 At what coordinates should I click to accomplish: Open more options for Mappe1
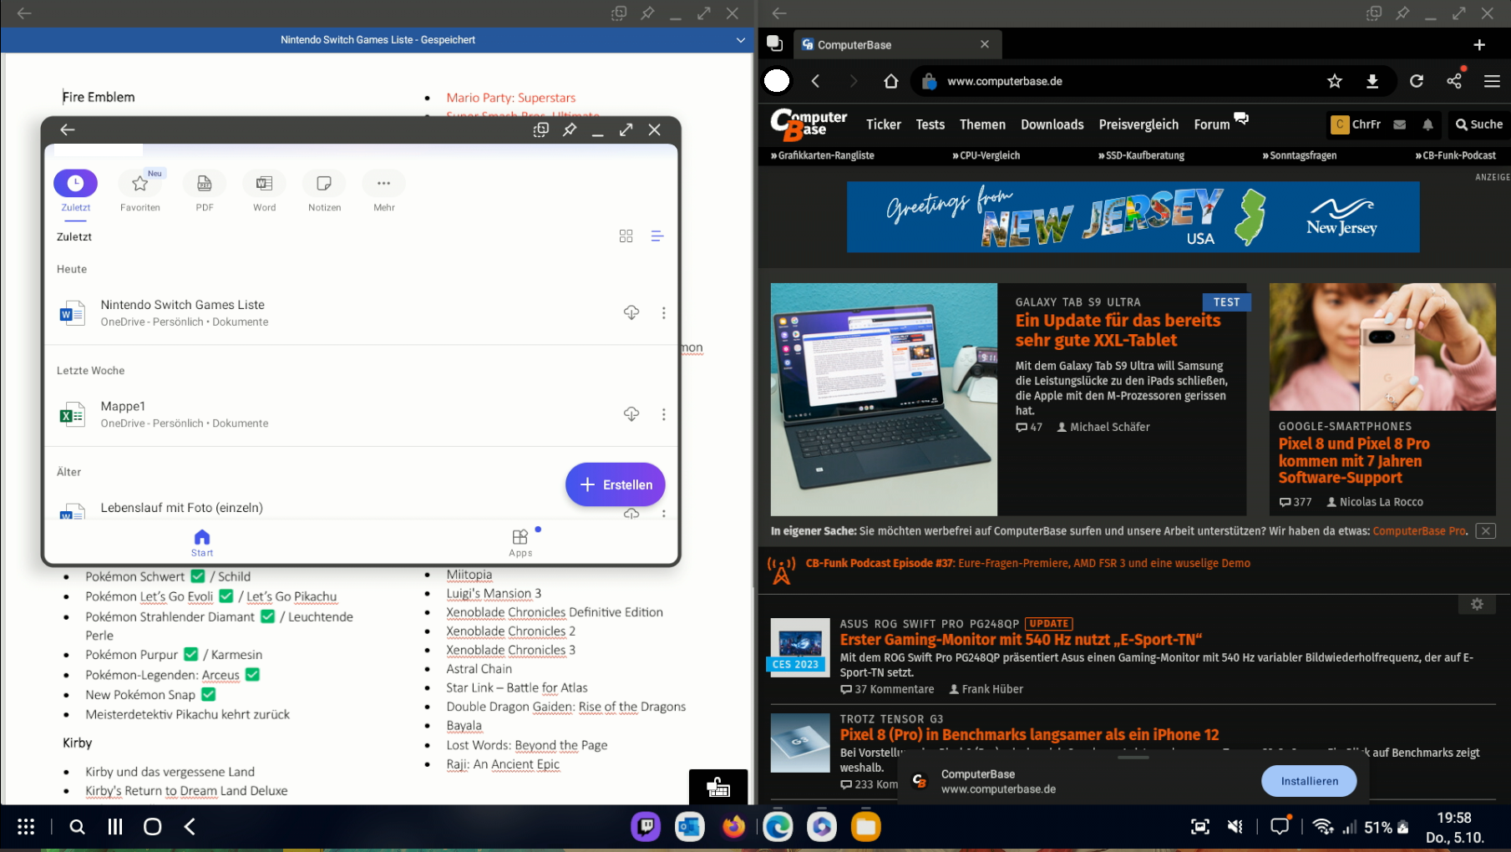(664, 414)
